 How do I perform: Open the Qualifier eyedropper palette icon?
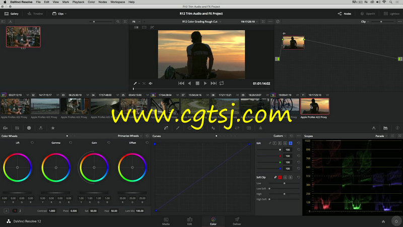click(178, 128)
